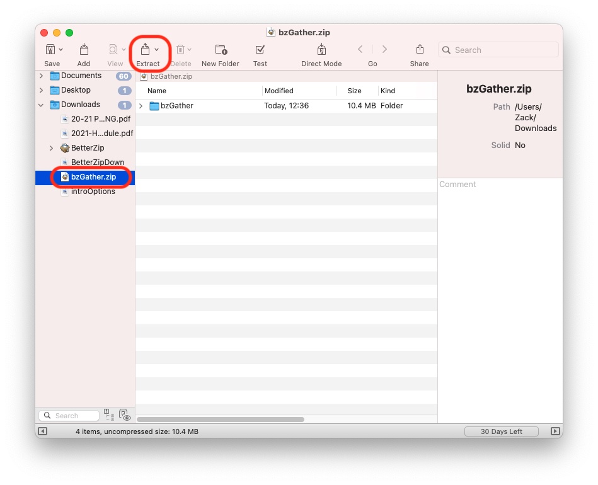This screenshot has width=598, height=485.
Task: Toggle the sidebar preview eye icon
Action: tap(125, 415)
